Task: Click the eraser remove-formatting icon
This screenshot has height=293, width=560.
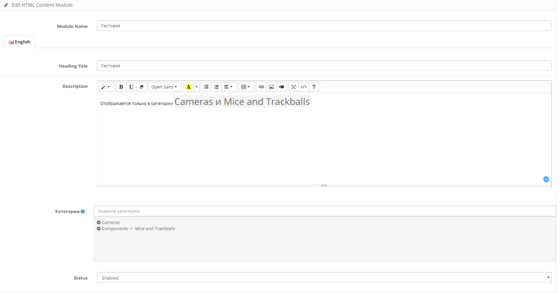Action: (x=141, y=87)
